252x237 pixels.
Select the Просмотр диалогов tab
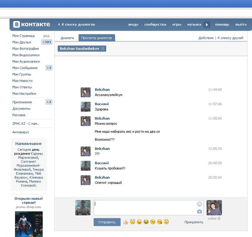[x=97, y=38]
